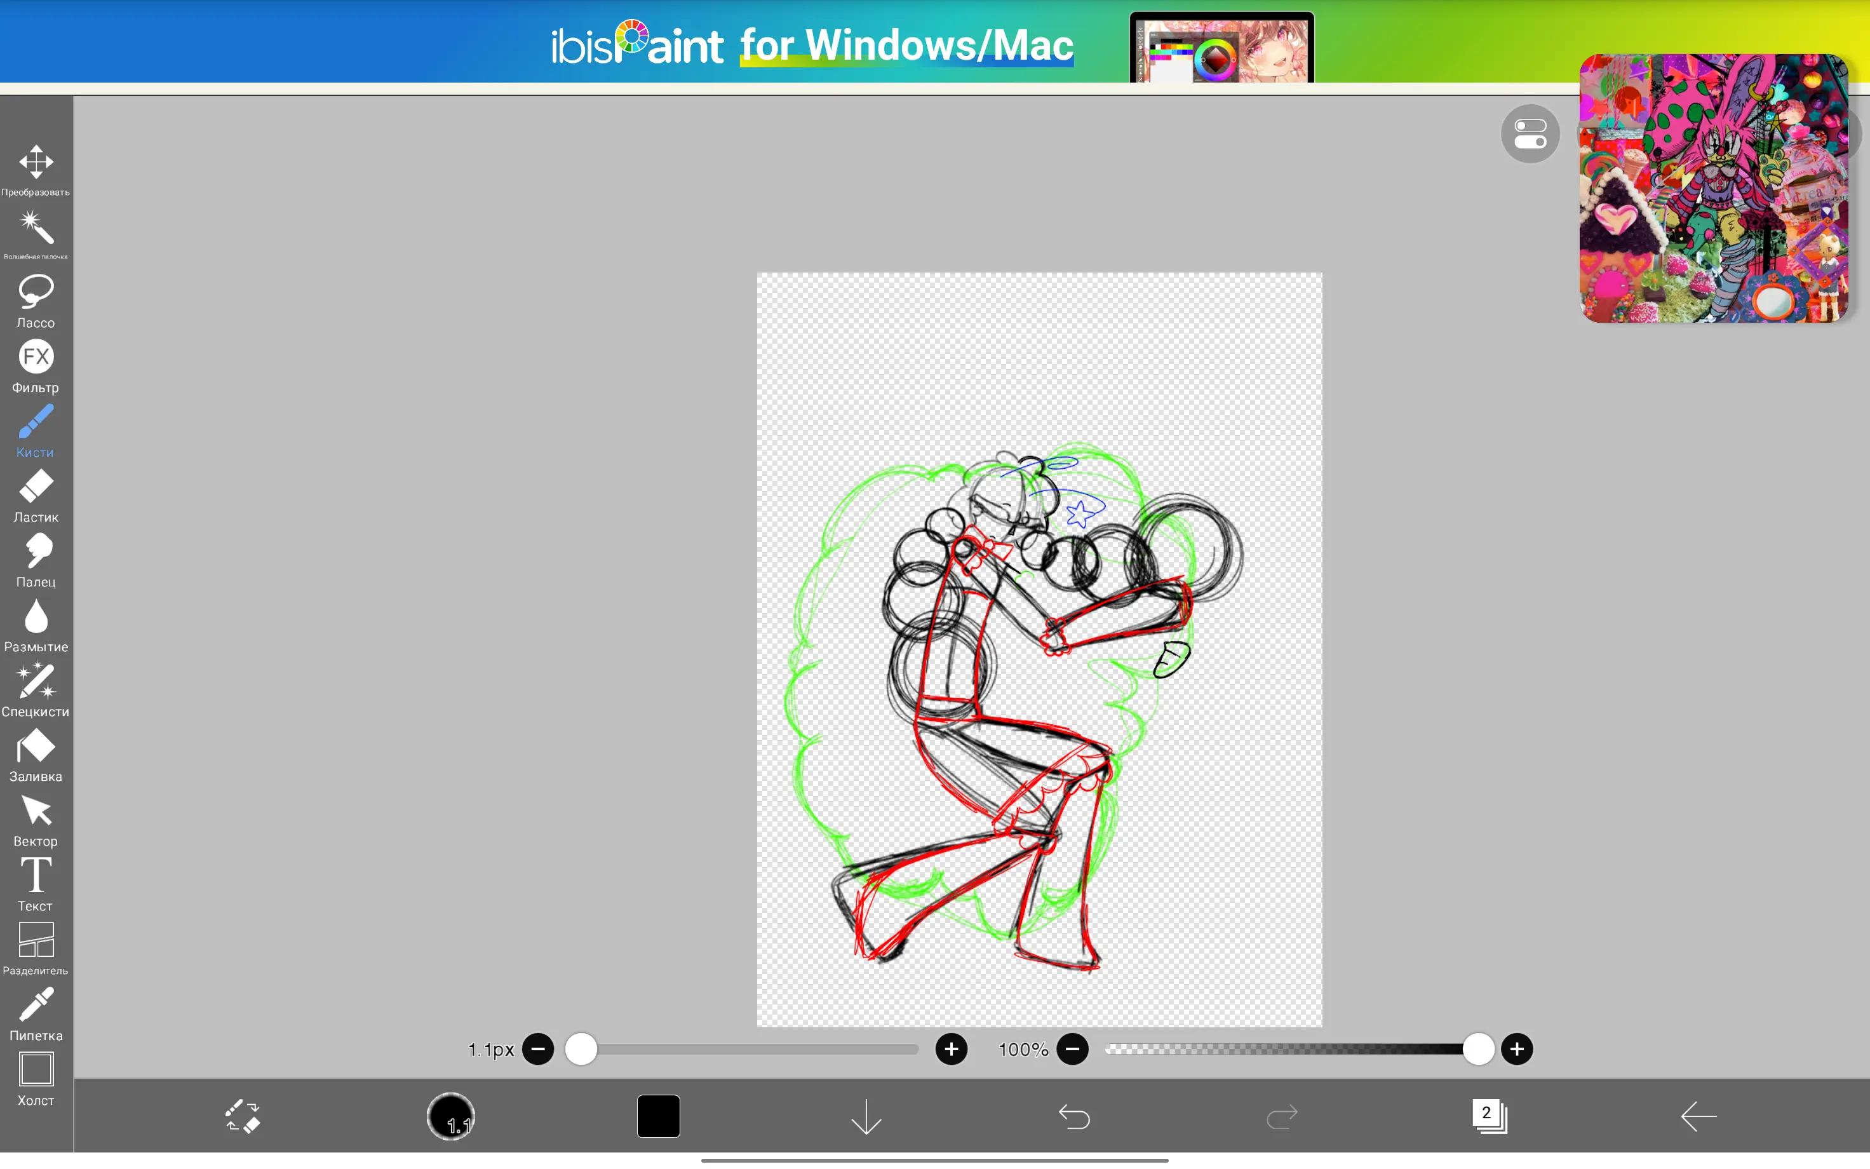This screenshot has width=1870, height=1169.
Task: Select the Текст text tool
Action: (36, 884)
